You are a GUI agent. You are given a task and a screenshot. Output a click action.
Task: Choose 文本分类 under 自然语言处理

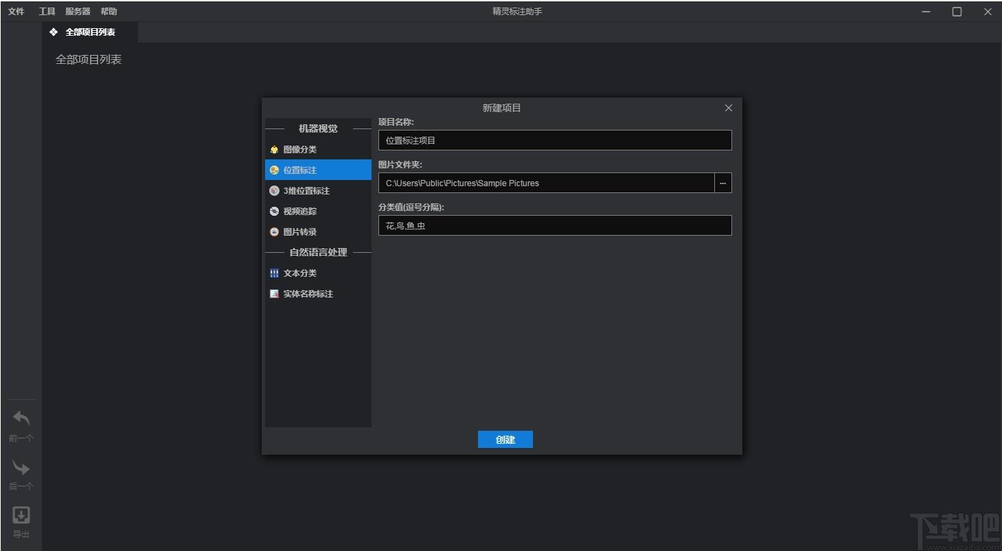299,273
